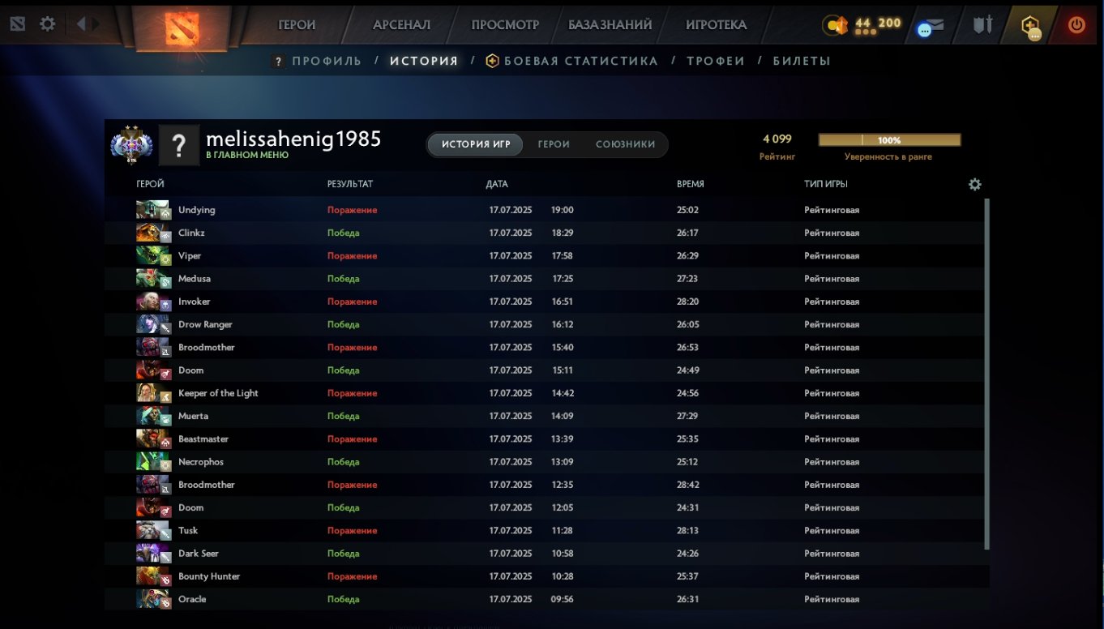
Task: Click Рейтинговая in the Oracle row
Action: coord(832,599)
